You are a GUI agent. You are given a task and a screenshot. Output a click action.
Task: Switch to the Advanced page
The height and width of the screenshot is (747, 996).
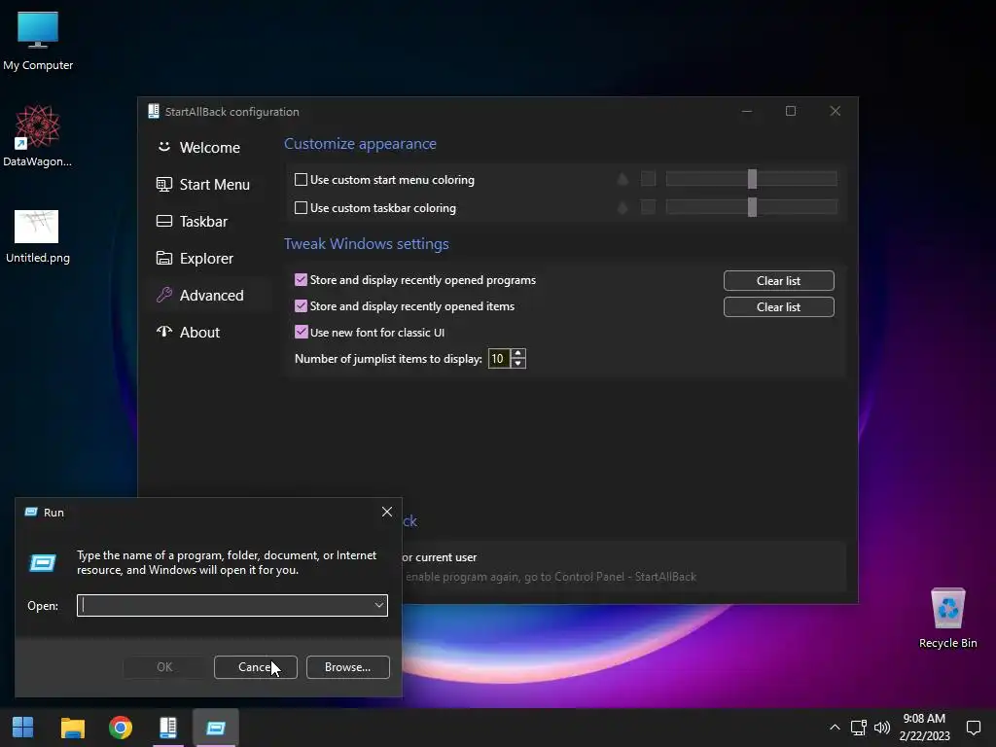pos(211,295)
